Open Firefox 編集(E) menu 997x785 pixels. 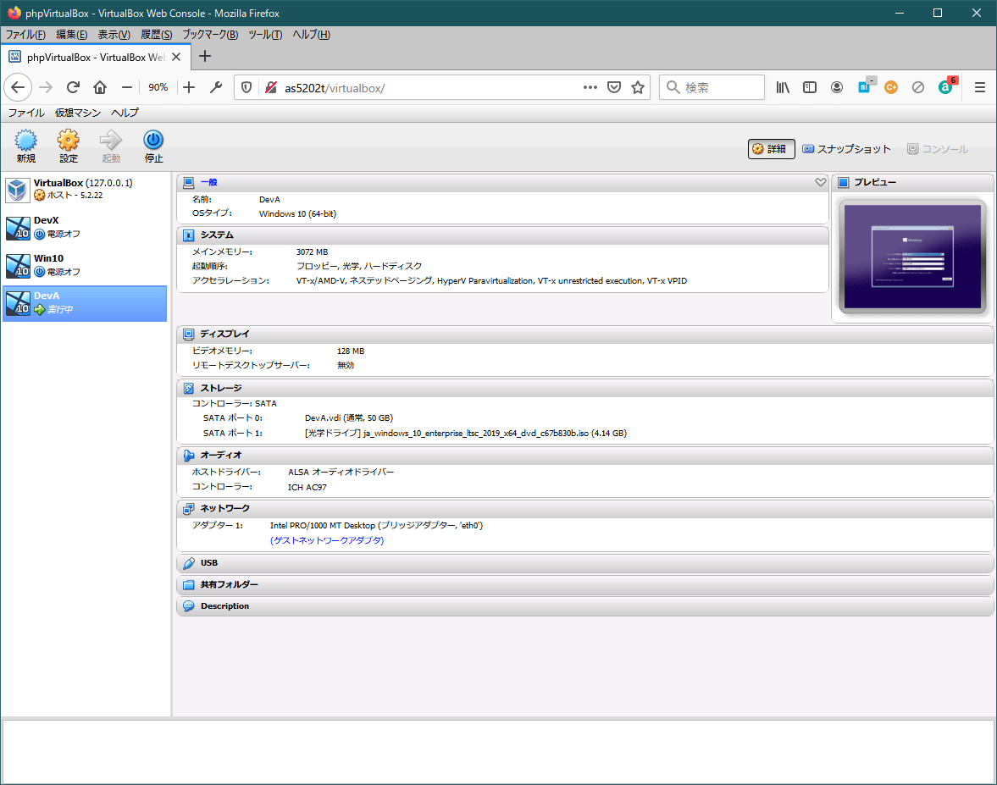(71, 35)
